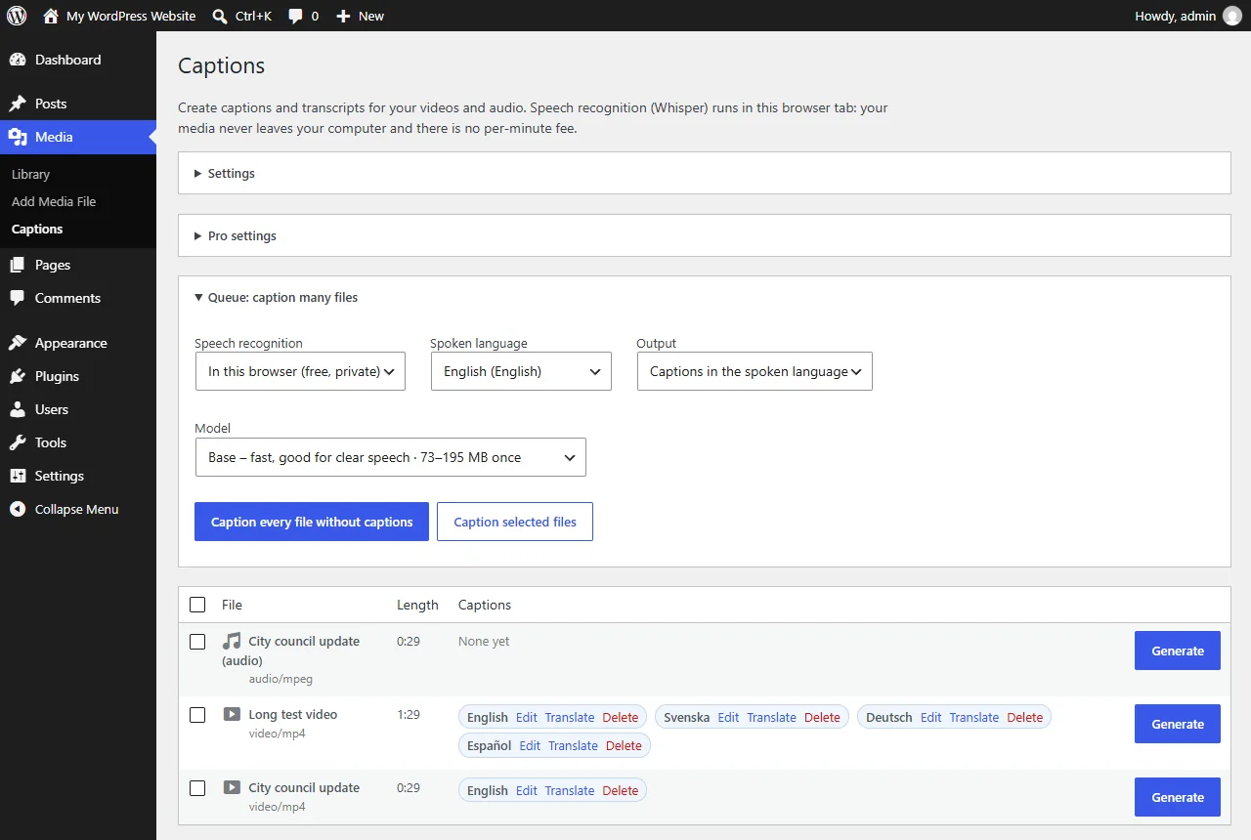
Task: Click the Appearance paintbrush icon
Action: (18, 343)
